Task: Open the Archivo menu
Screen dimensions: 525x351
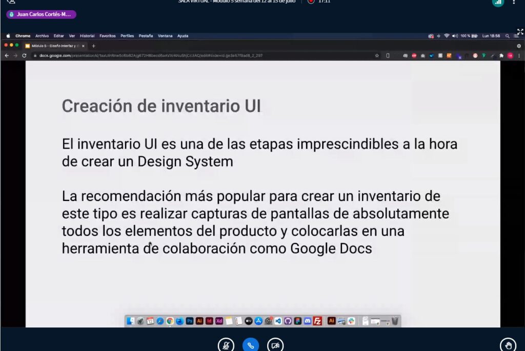Action: click(x=42, y=36)
